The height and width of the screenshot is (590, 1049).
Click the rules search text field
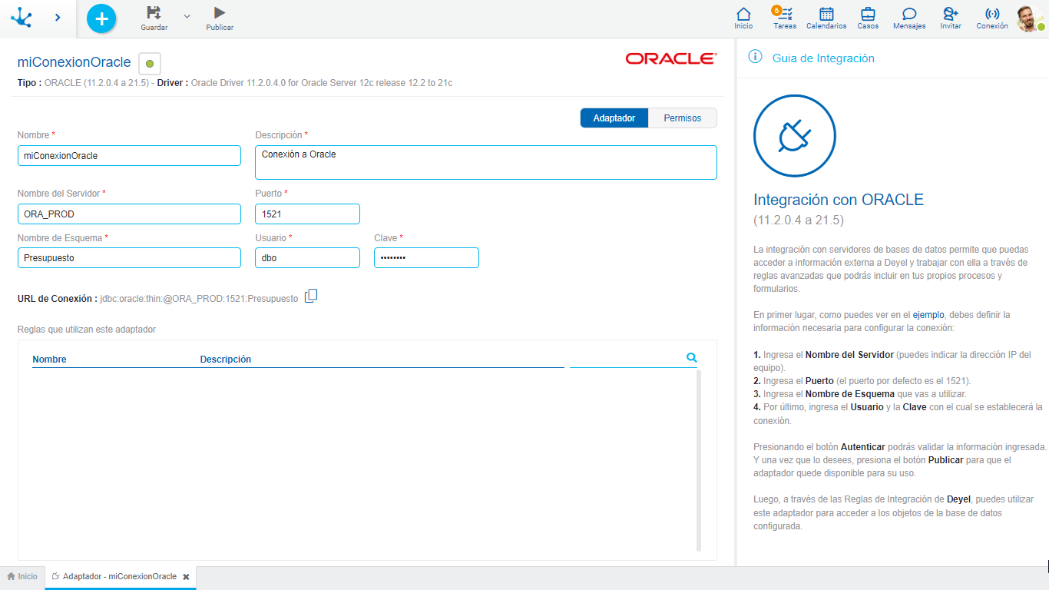(x=626, y=358)
